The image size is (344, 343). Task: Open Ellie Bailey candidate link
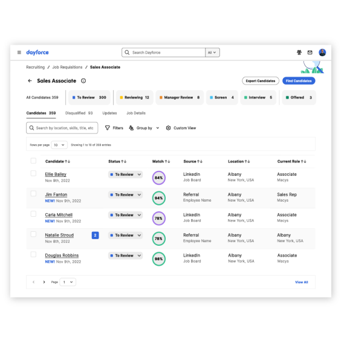click(56, 175)
